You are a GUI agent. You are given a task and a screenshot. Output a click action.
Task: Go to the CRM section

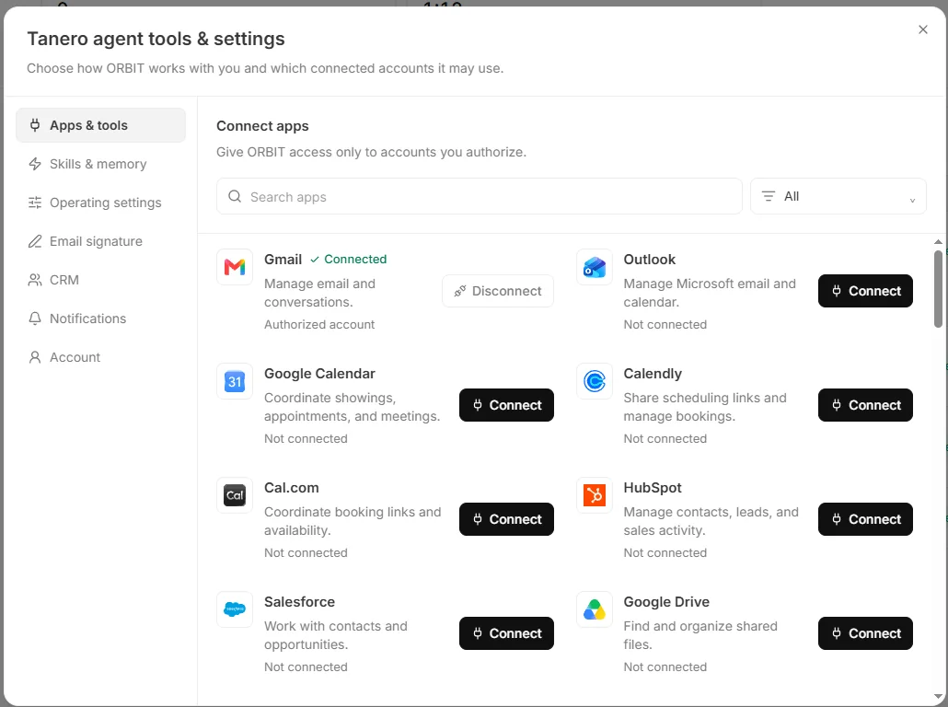click(100, 280)
